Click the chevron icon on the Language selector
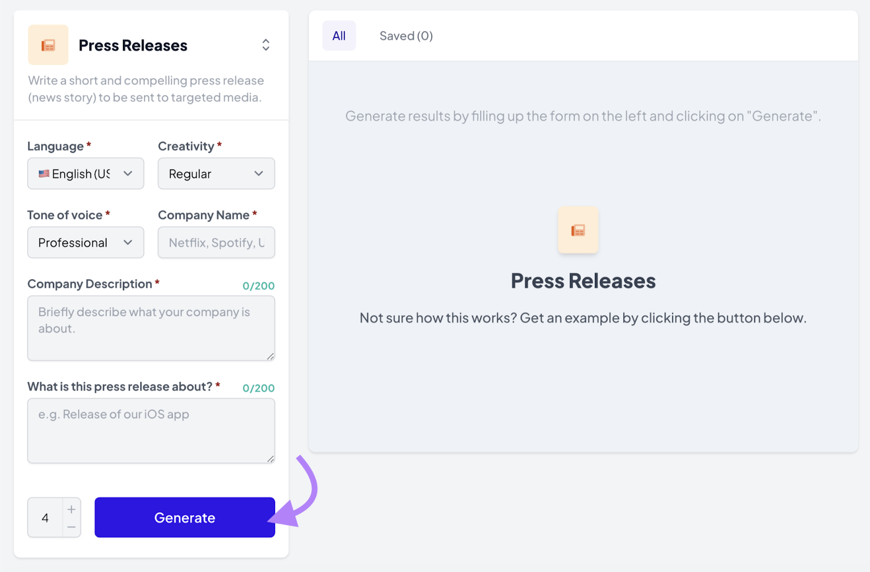Image resolution: width=870 pixels, height=572 pixels. coord(128,173)
